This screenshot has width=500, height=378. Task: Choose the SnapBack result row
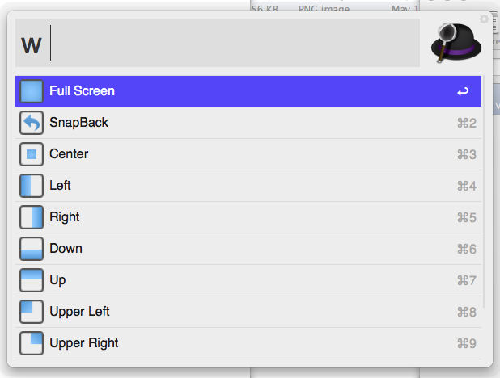tap(243, 123)
